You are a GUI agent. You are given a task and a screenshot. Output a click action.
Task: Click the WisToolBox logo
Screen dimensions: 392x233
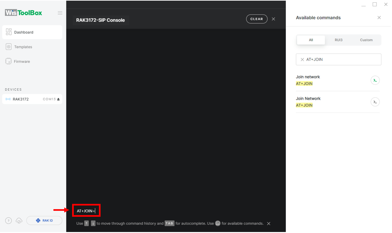(24, 13)
